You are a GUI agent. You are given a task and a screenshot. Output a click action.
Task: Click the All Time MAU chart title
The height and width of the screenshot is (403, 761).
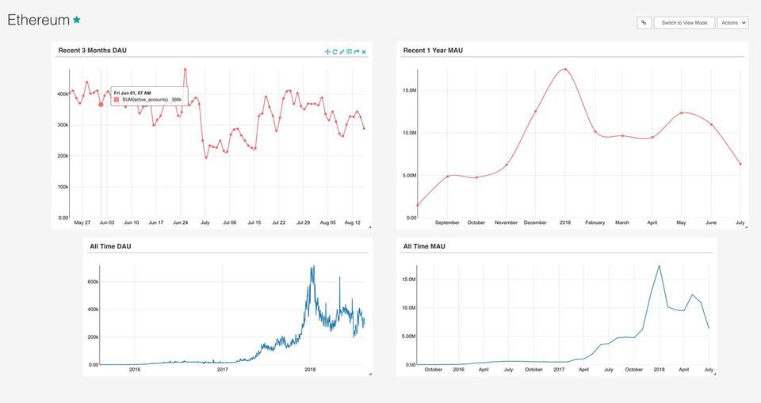424,246
